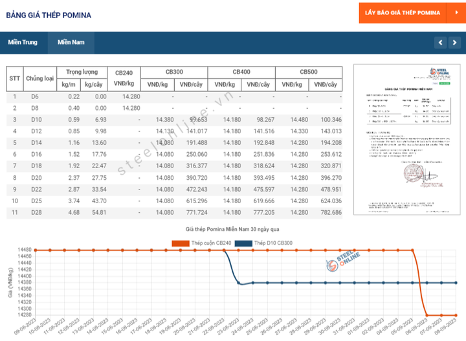Click the 777.205 value in D28 row
The height and width of the screenshot is (341, 466).
click(264, 213)
